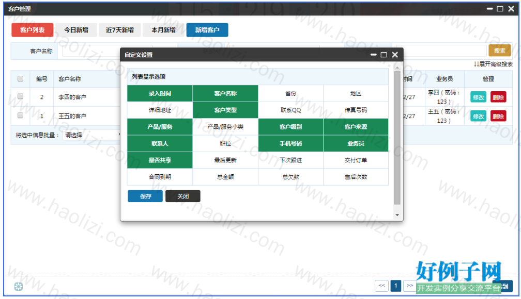Enable the 总金额 column option
Viewport: 521px width, 299px height.
point(225,177)
